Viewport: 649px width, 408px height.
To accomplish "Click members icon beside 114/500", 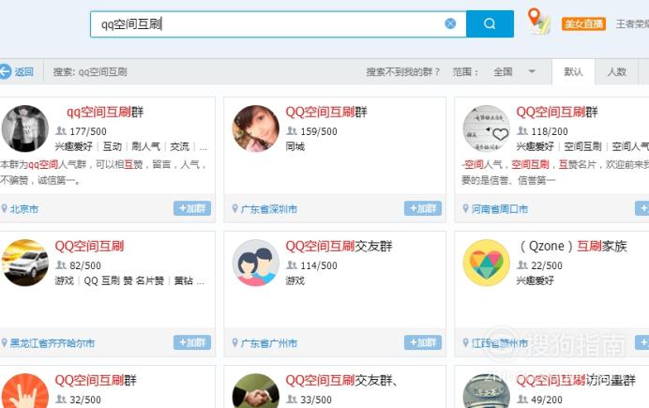I will [x=292, y=265].
